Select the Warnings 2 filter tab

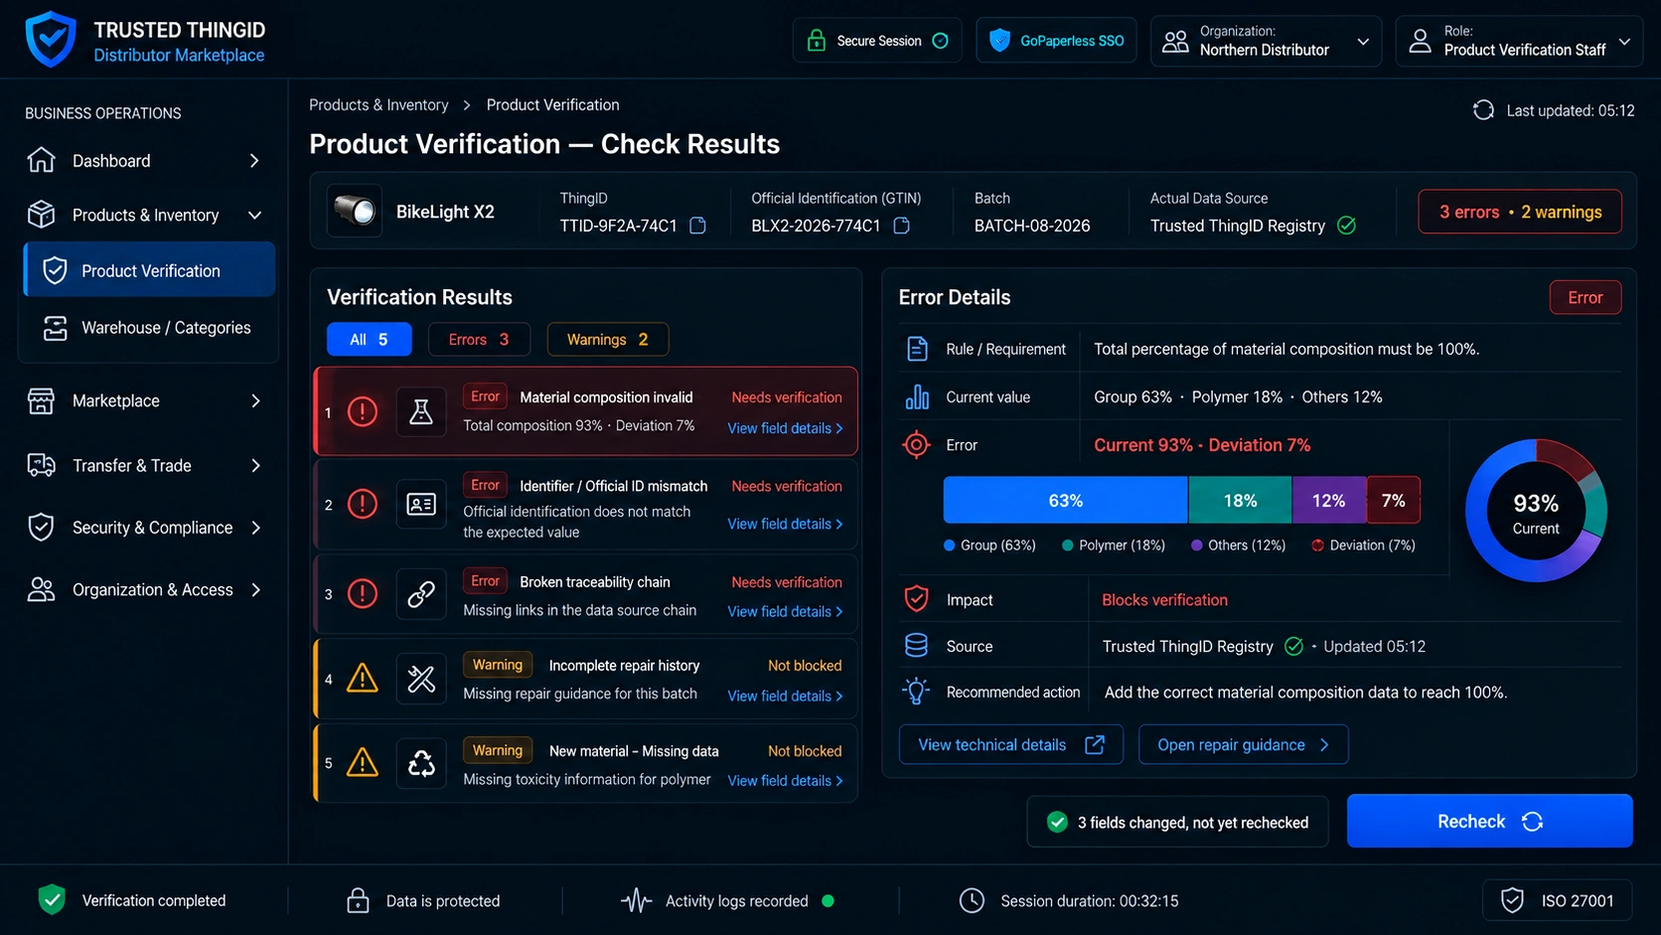(x=607, y=339)
